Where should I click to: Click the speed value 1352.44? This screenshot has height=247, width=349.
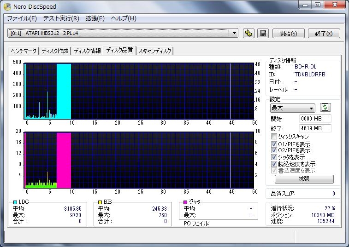pos(326,221)
